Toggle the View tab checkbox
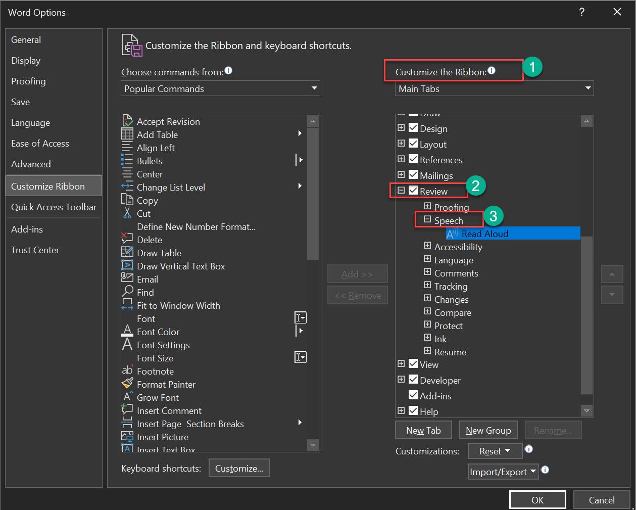 pyautogui.click(x=413, y=364)
